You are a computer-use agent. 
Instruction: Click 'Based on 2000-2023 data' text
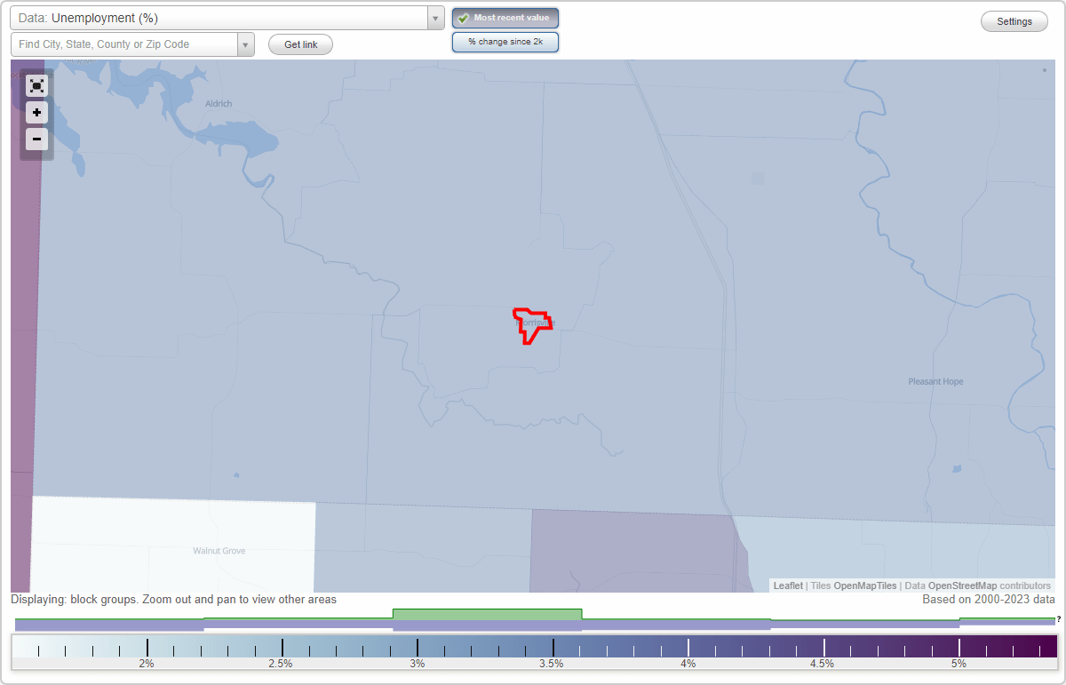[989, 600]
